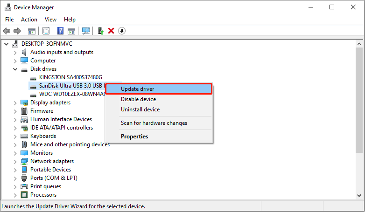Image resolution: width=365 pixels, height=212 pixels.
Task: Click the scrollbar down arrow
Action: (359, 196)
